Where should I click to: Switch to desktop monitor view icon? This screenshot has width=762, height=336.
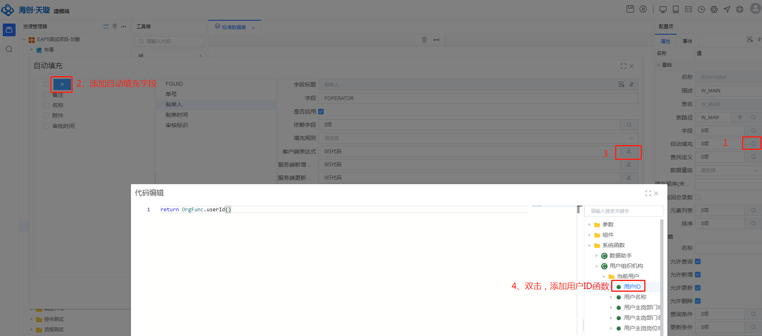click(x=663, y=10)
